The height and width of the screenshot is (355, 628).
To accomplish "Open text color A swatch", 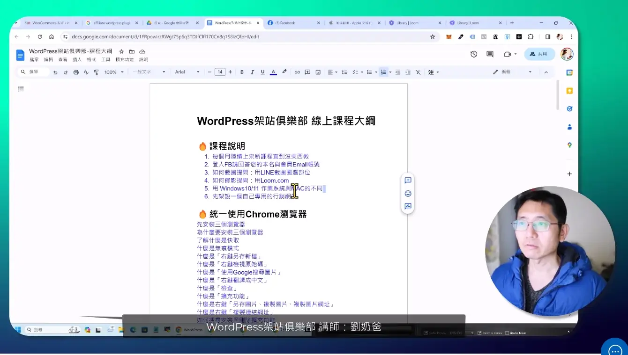I will click(273, 72).
